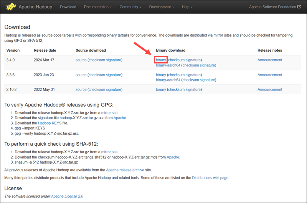Download the 3.4.0 binary tarball
Image resolution: width=307 pixels, height=203 pixels.
click(x=161, y=60)
